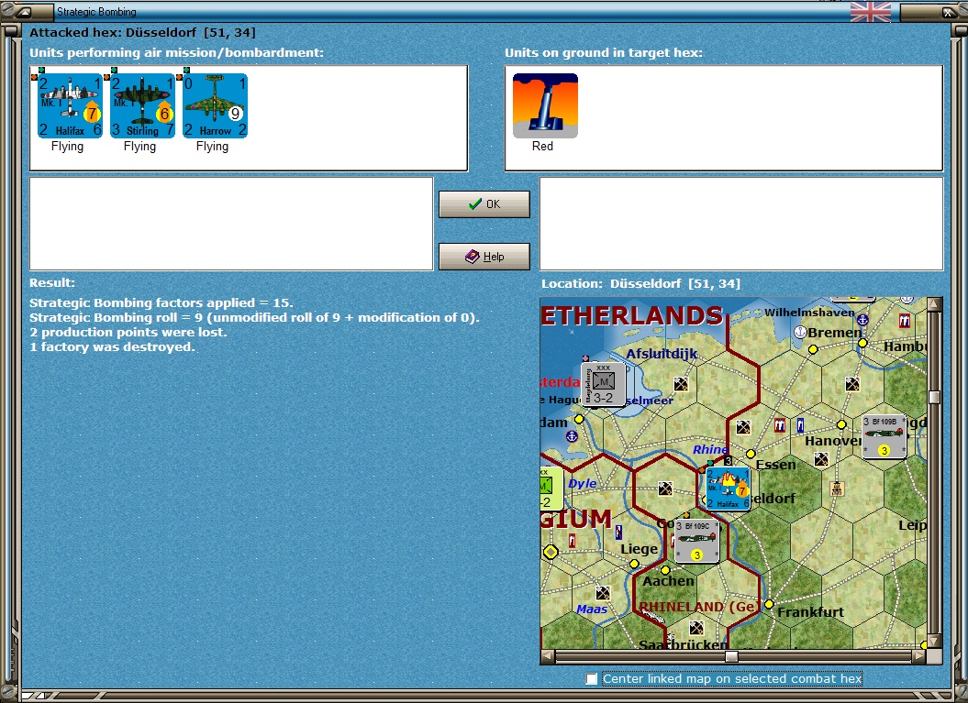
Task: Click the brown oil derrick icon east of Düsseldorf
Action: coord(837,489)
